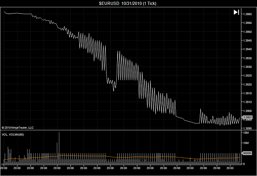Select the tallest volume bar reaching 15M
257x176 pixels.
[x=59, y=148]
